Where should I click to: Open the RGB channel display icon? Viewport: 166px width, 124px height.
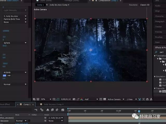[82, 99]
